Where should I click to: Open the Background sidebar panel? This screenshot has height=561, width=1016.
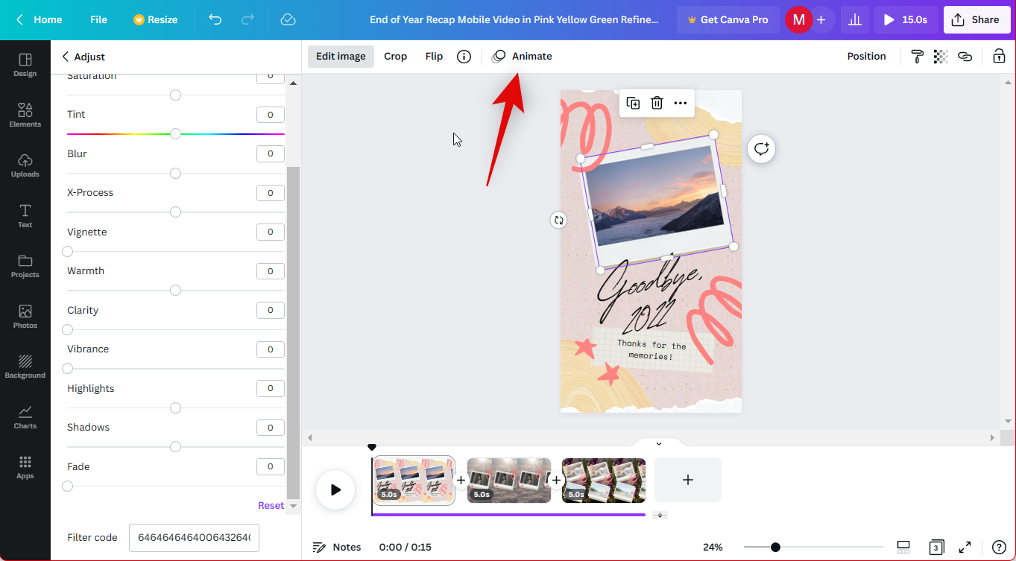[x=25, y=367]
